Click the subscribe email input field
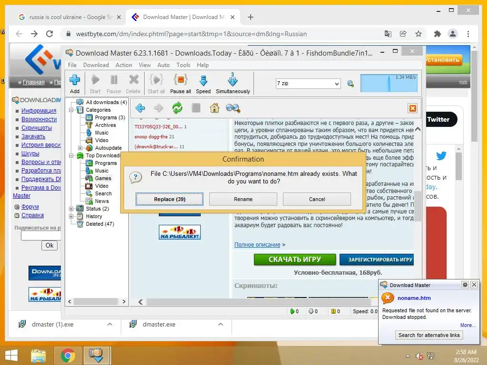 pos(41,236)
